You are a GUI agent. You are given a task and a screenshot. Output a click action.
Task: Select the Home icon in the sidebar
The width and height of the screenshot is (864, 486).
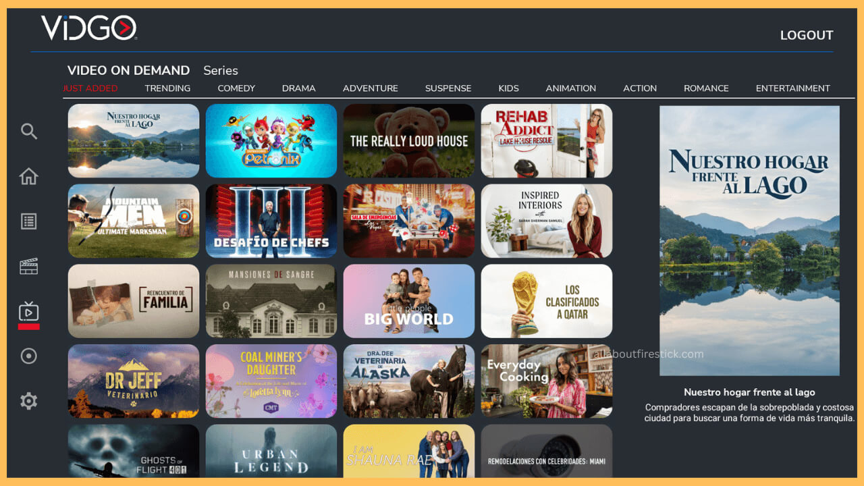point(28,175)
